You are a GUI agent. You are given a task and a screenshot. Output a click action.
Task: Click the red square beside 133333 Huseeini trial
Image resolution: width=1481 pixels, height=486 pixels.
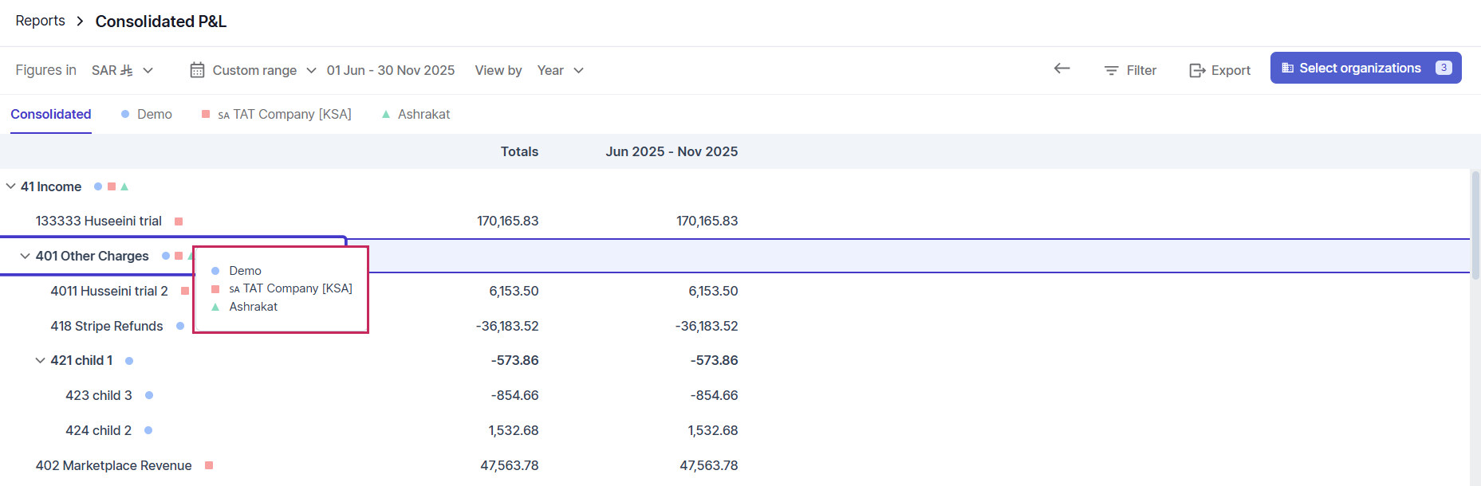179,221
